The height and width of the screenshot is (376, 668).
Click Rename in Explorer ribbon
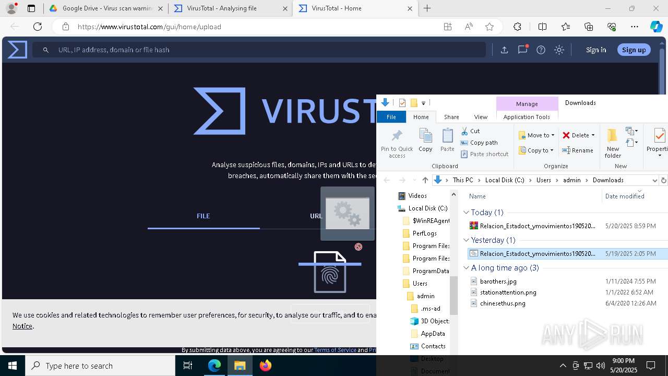pyautogui.click(x=578, y=150)
